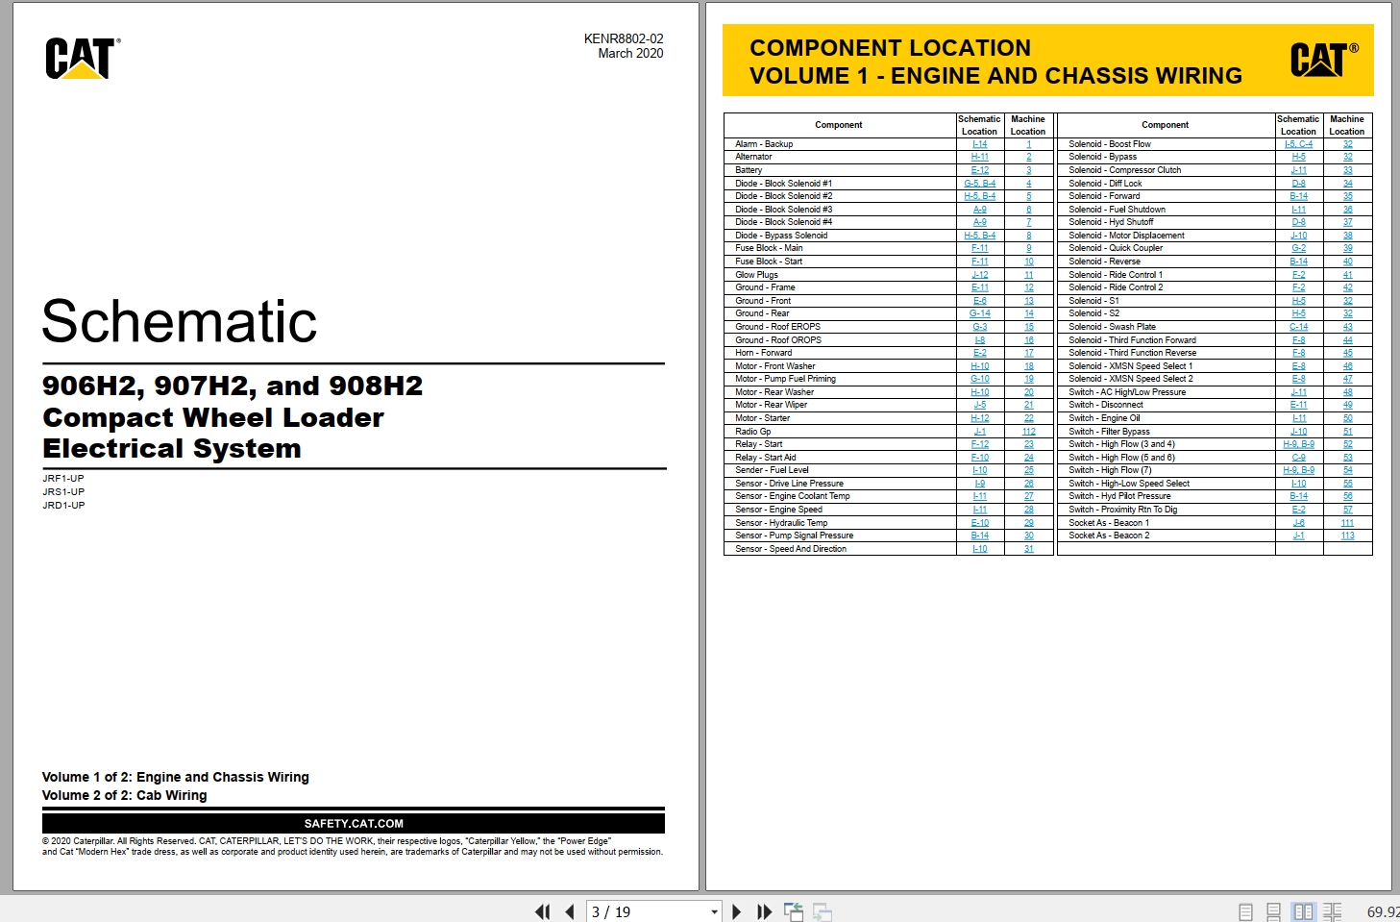Viewport: 1400px width, 922px height.
Task: Jump to the first page
Action: pos(542,911)
